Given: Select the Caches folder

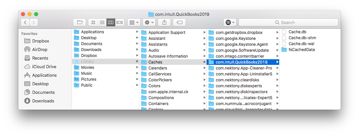Looking at the screenshot, I should point(173,62).
